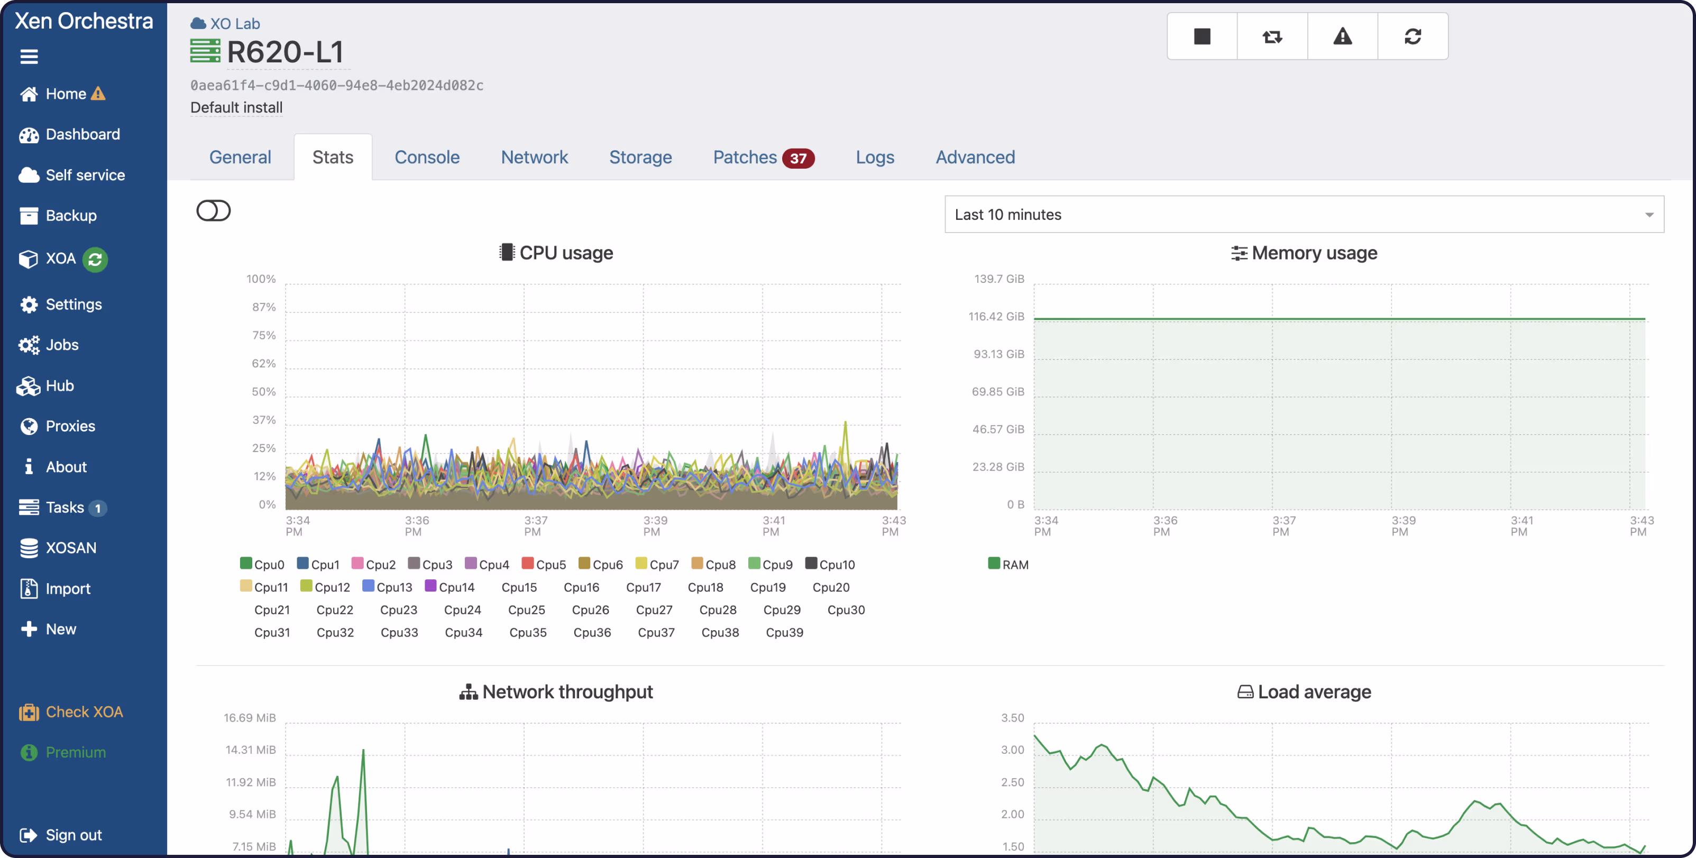The image size is (1696, 858).
Task: Expand the New sidebar menu
Action: pos(61,629)
